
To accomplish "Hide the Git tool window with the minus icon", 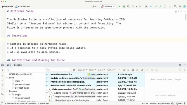I will (x=185, y=65).
